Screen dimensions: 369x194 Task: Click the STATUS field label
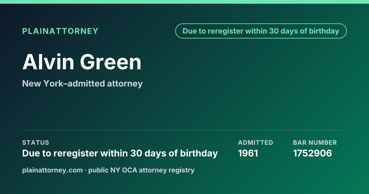click(36, 143)
